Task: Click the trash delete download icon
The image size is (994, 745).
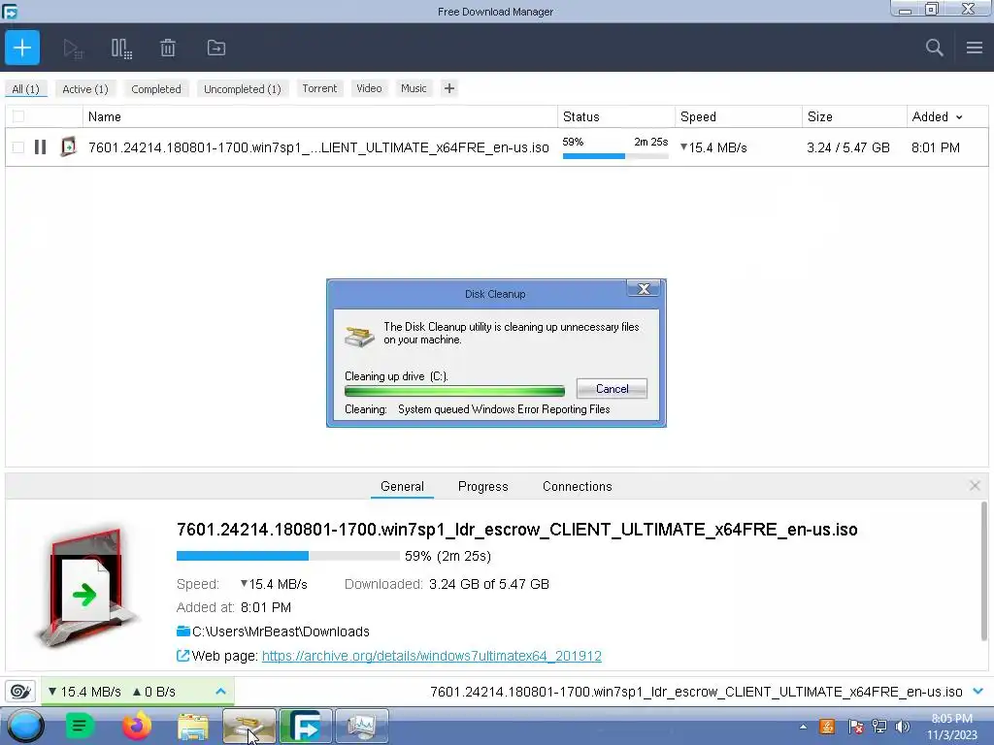Action: (x=168, y=49)
